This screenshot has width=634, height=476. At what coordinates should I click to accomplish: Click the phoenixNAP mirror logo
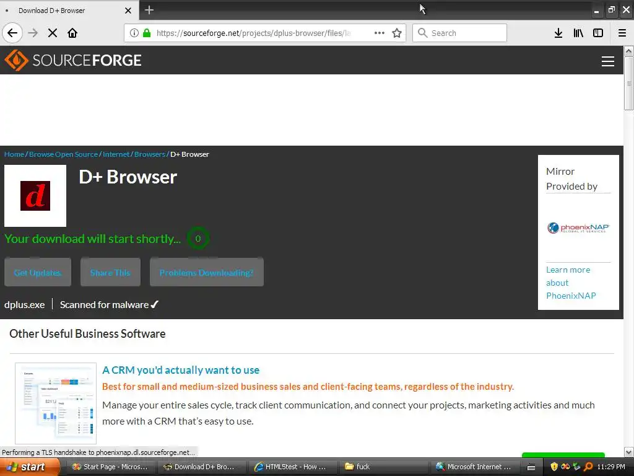[578, 228]
